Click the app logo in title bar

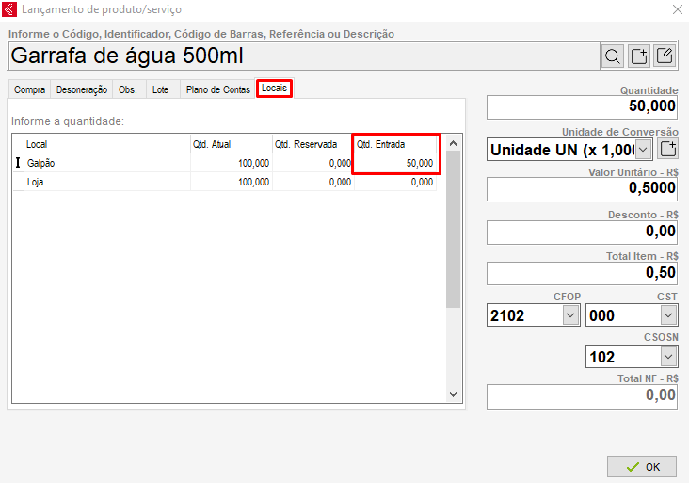point(9,9)
